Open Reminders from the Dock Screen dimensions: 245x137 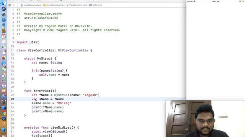point(3,53)
